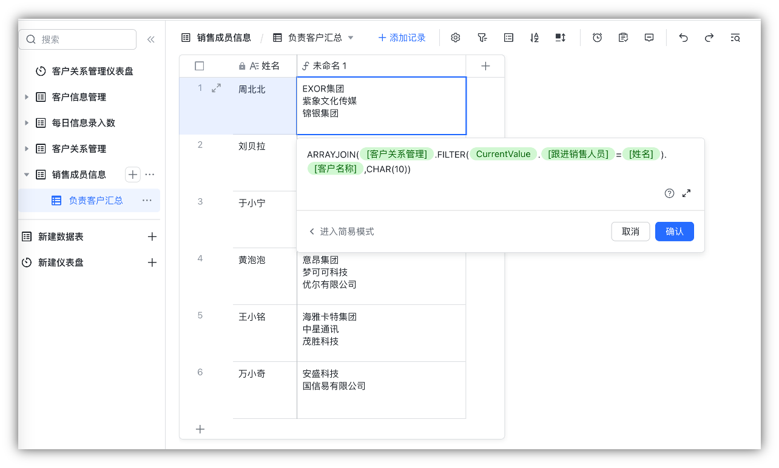Open field settings gear icon
Image resolution: width=779 pixels, height=468 pixels.
[456, 38]
